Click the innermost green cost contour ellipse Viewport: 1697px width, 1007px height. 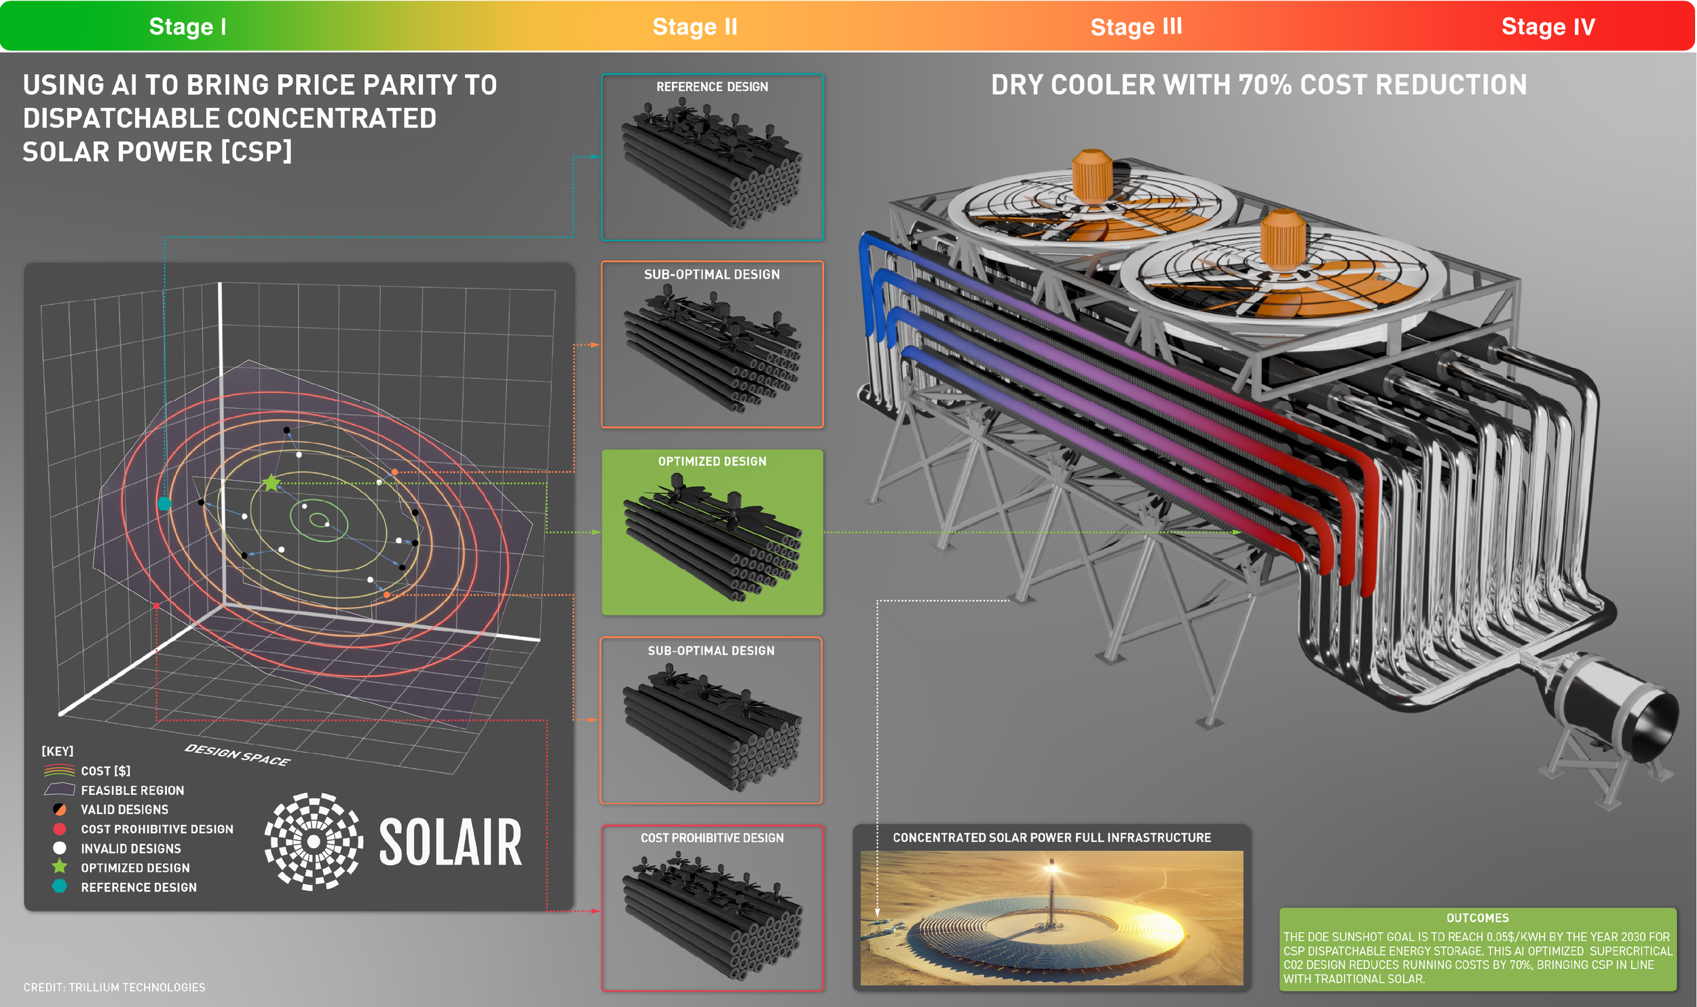(319, 520)
